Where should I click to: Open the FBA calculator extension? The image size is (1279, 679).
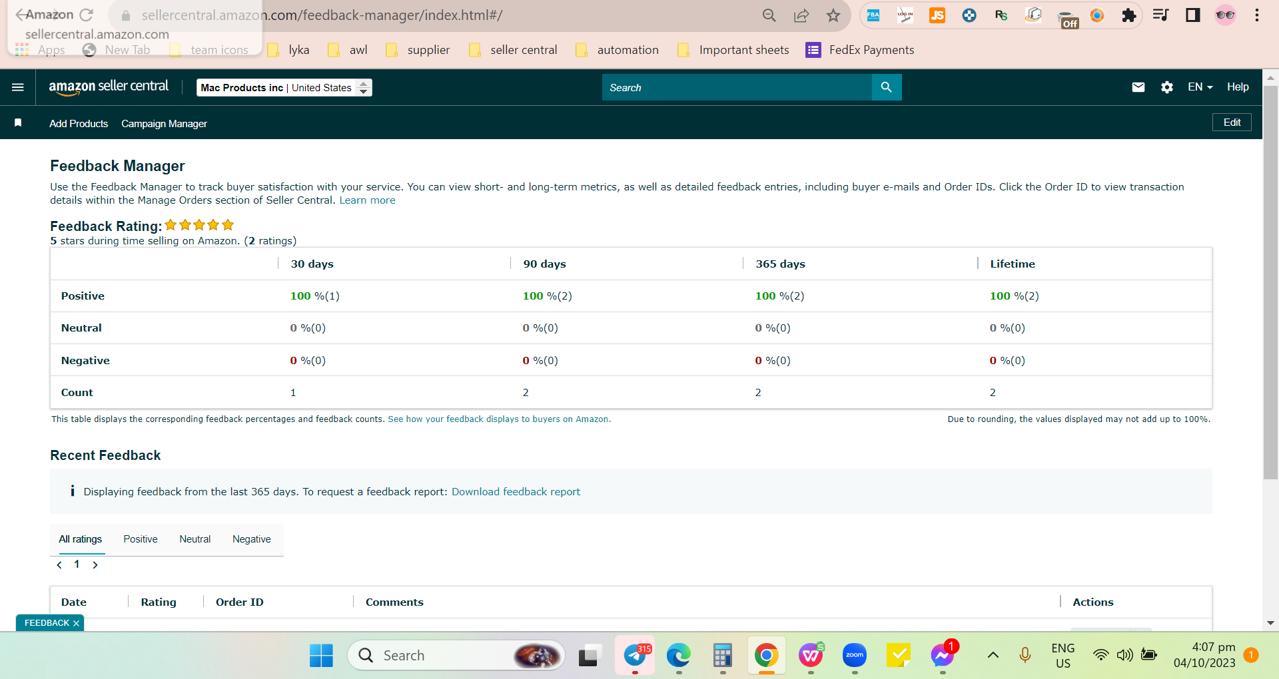pyautogui.click(x=873, y=15)
